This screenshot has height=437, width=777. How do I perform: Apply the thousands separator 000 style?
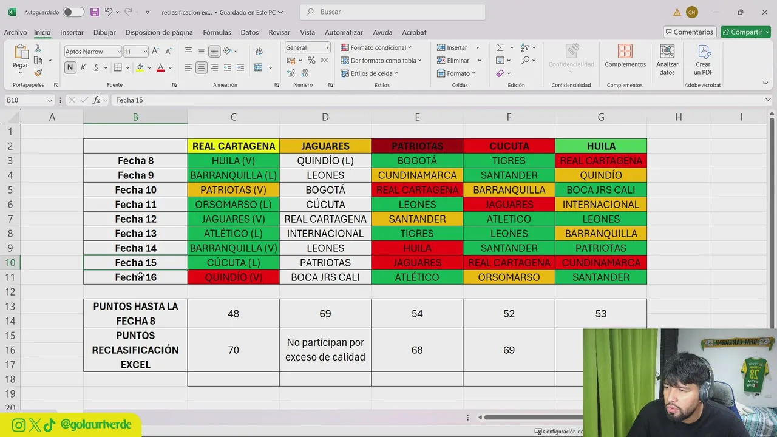pyautogui.click(x=324, y=61)
